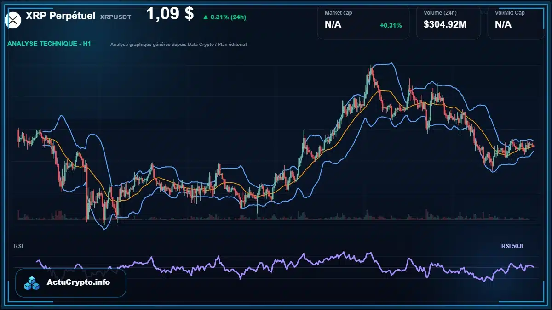This screenshot has height=310, width=552.
Task: Click the "1,09 $" price value
Action: pyautogui.click(x=170, y=14)
